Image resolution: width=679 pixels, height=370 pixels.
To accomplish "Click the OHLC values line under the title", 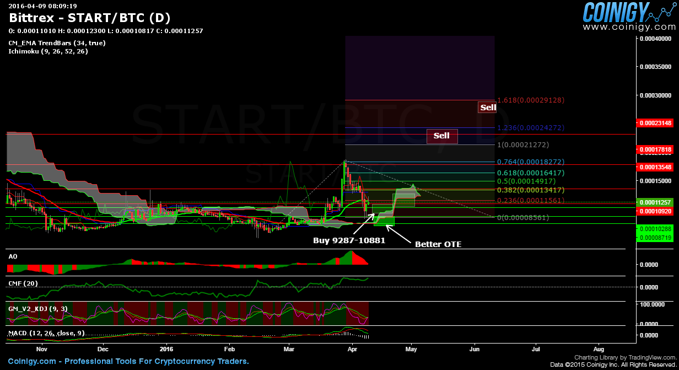I will coord(106,31).
